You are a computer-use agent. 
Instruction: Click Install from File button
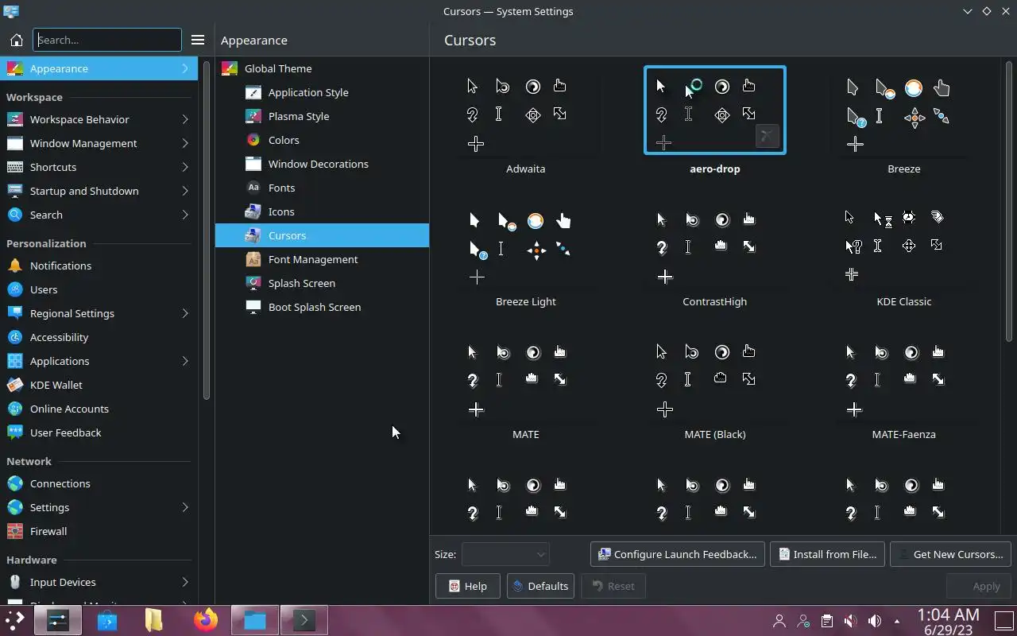pos(827,554)
